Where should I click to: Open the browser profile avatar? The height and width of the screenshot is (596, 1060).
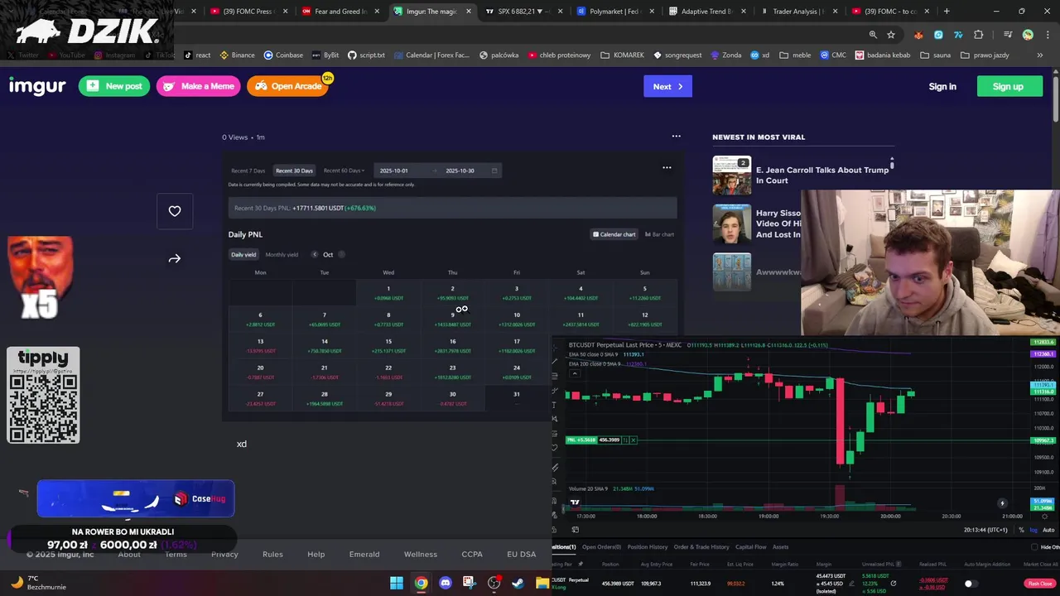tap(1028, 35)
